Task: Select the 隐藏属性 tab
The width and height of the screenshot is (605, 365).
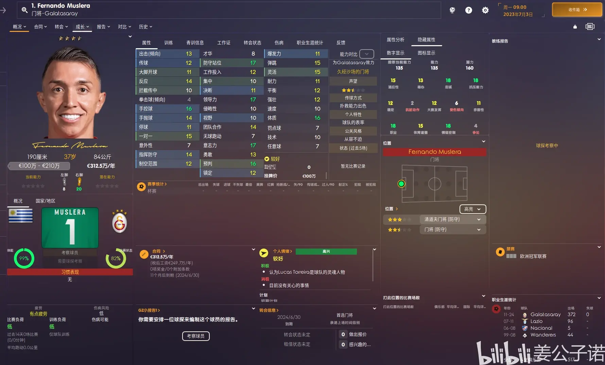Action: [x=427, y=40]
